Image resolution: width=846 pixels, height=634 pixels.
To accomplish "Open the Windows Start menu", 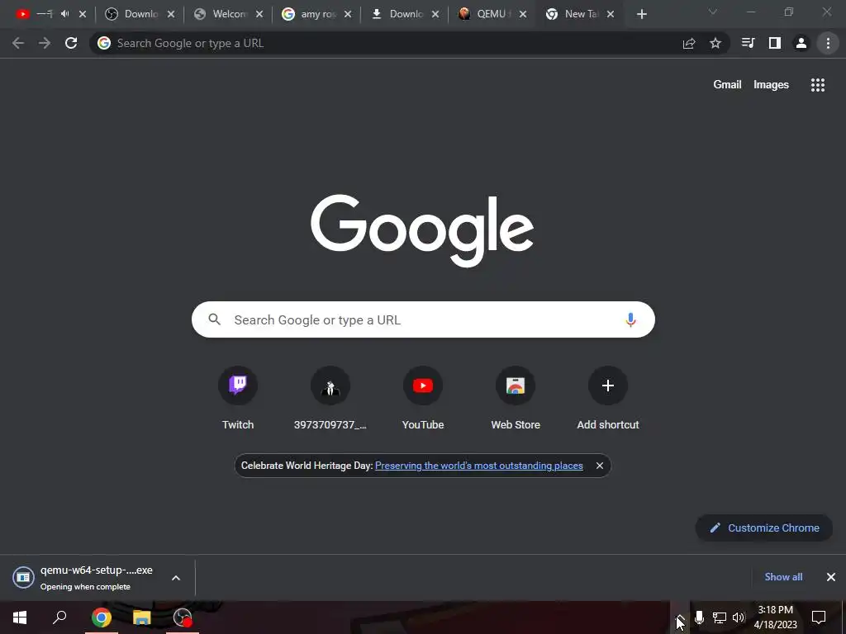I will (20, 617).
